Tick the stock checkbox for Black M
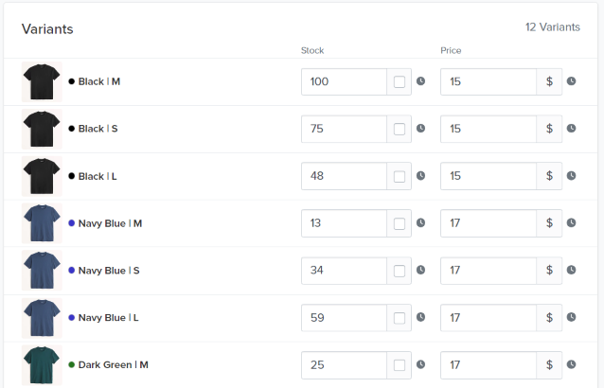The height and width of the screenshot is (388, 604). [x=400, y=81]
